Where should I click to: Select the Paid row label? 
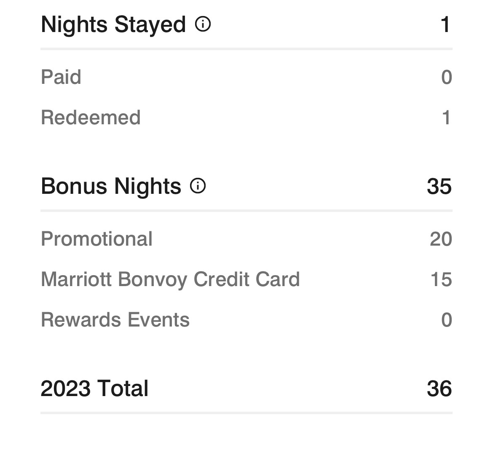pos(61,77)
